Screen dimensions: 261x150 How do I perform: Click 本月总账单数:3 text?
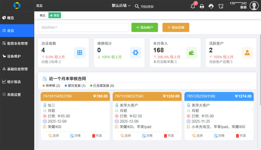165,62
